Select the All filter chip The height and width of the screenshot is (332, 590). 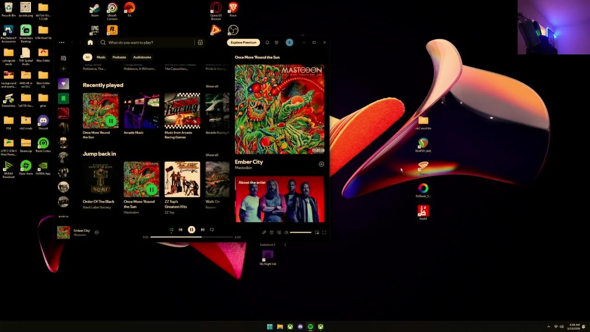click(87, 57)
